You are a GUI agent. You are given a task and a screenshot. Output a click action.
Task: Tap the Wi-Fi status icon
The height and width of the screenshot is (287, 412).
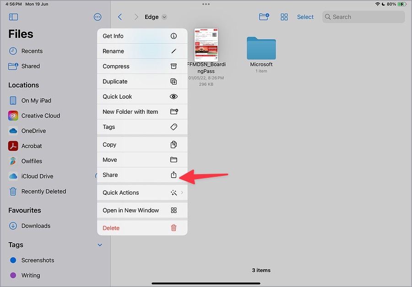(377, 4)
